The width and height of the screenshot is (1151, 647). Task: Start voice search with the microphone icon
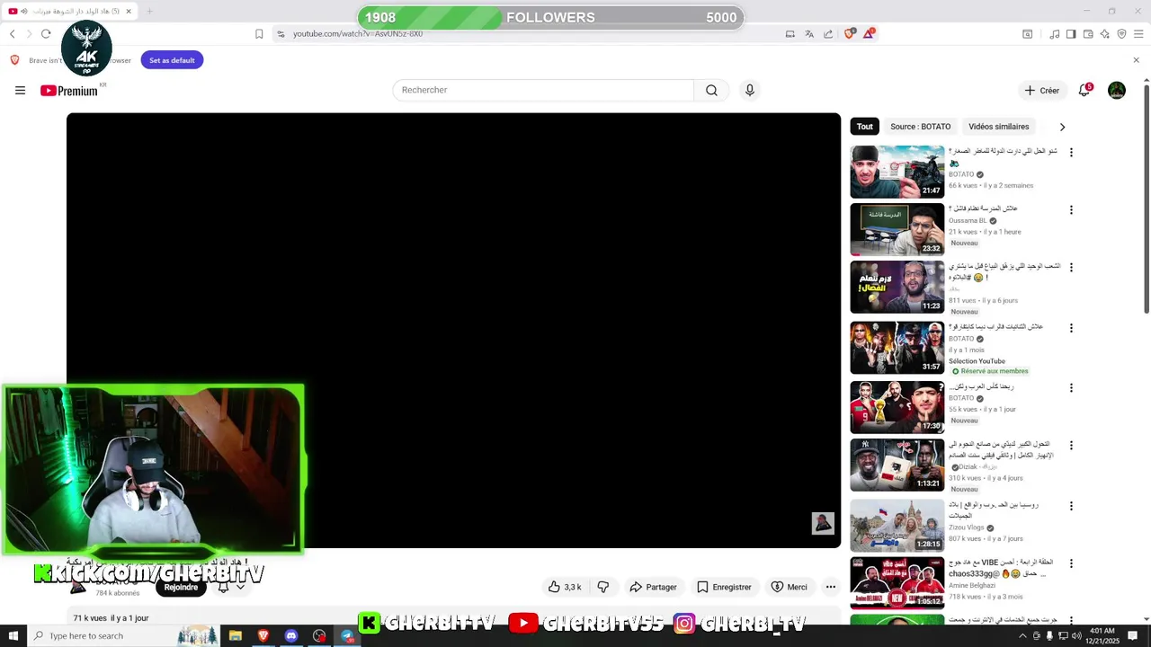click(x=749, y=90)
